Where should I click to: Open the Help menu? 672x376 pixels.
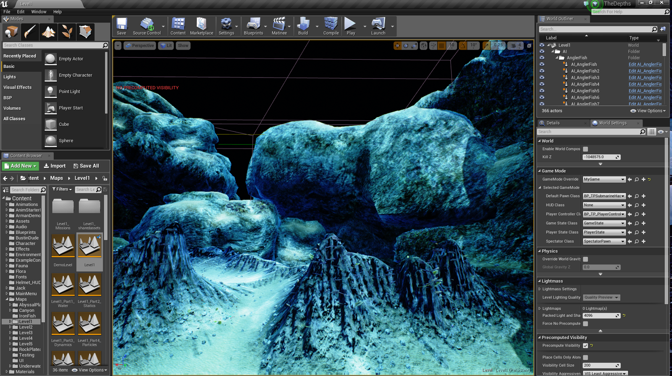(x=58, y=12)
